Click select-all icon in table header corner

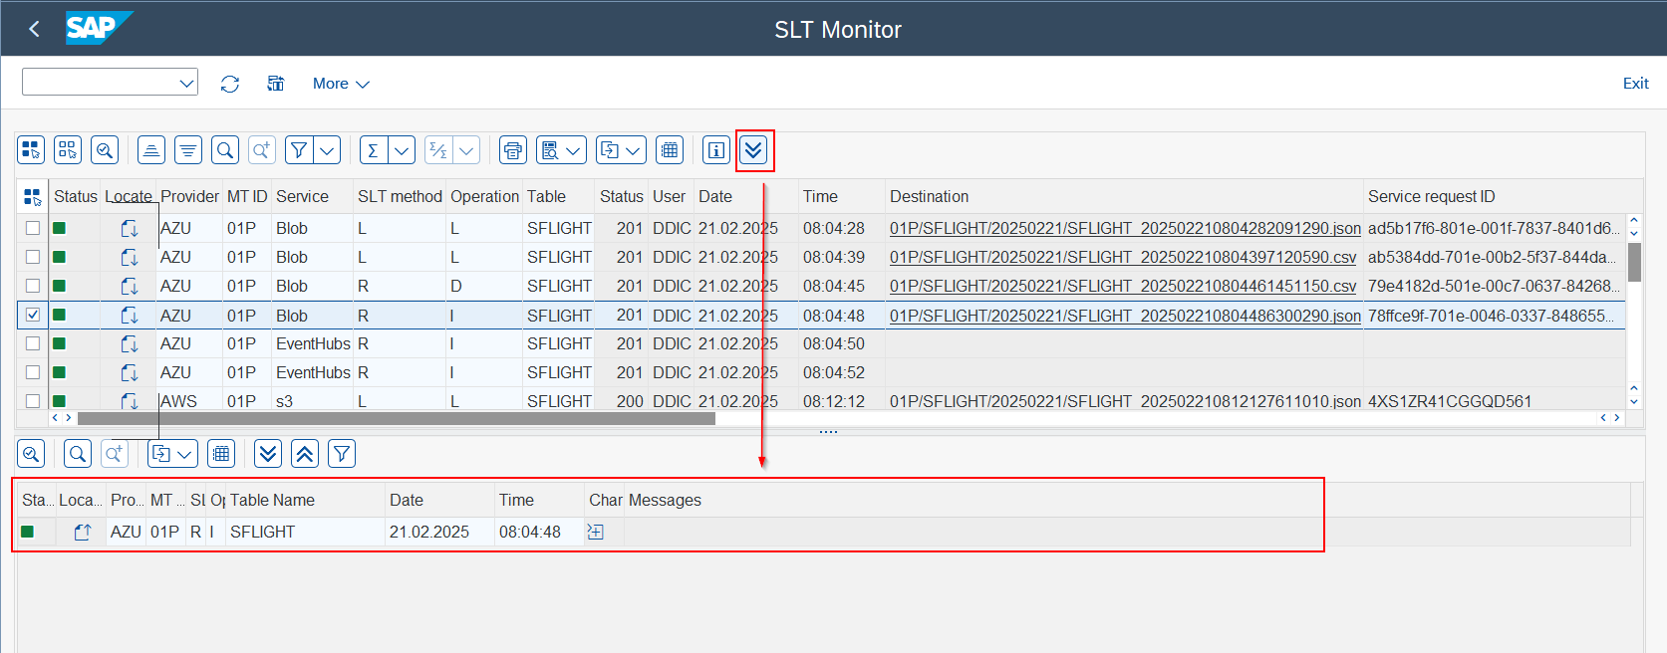click(33, 197)
